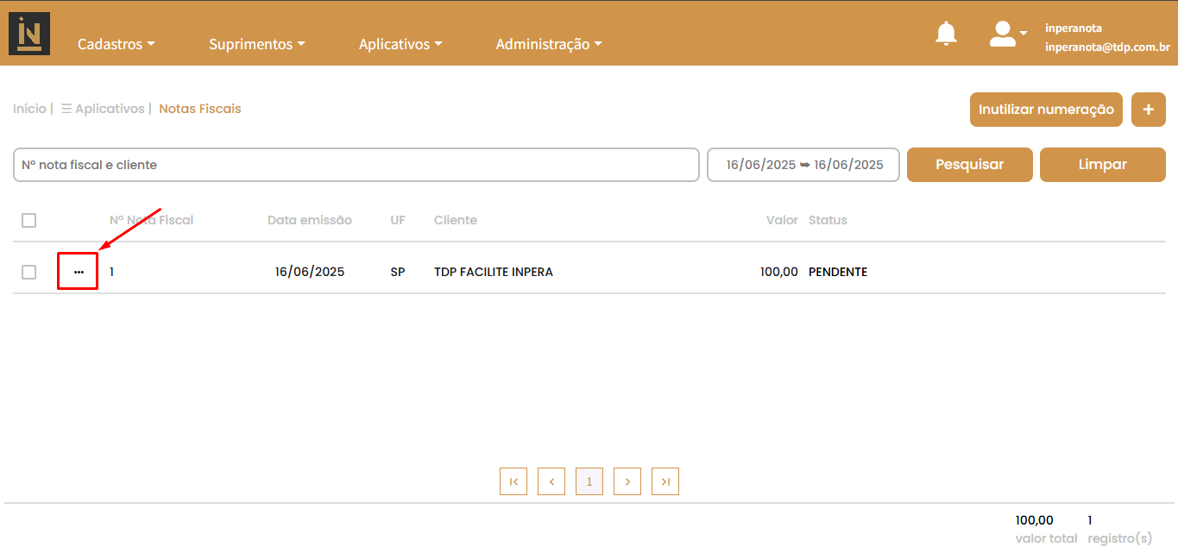Image resolution: width=1178 pixels, height=553 pixels.
Task: Go to the next page
Action: point(627,481)
